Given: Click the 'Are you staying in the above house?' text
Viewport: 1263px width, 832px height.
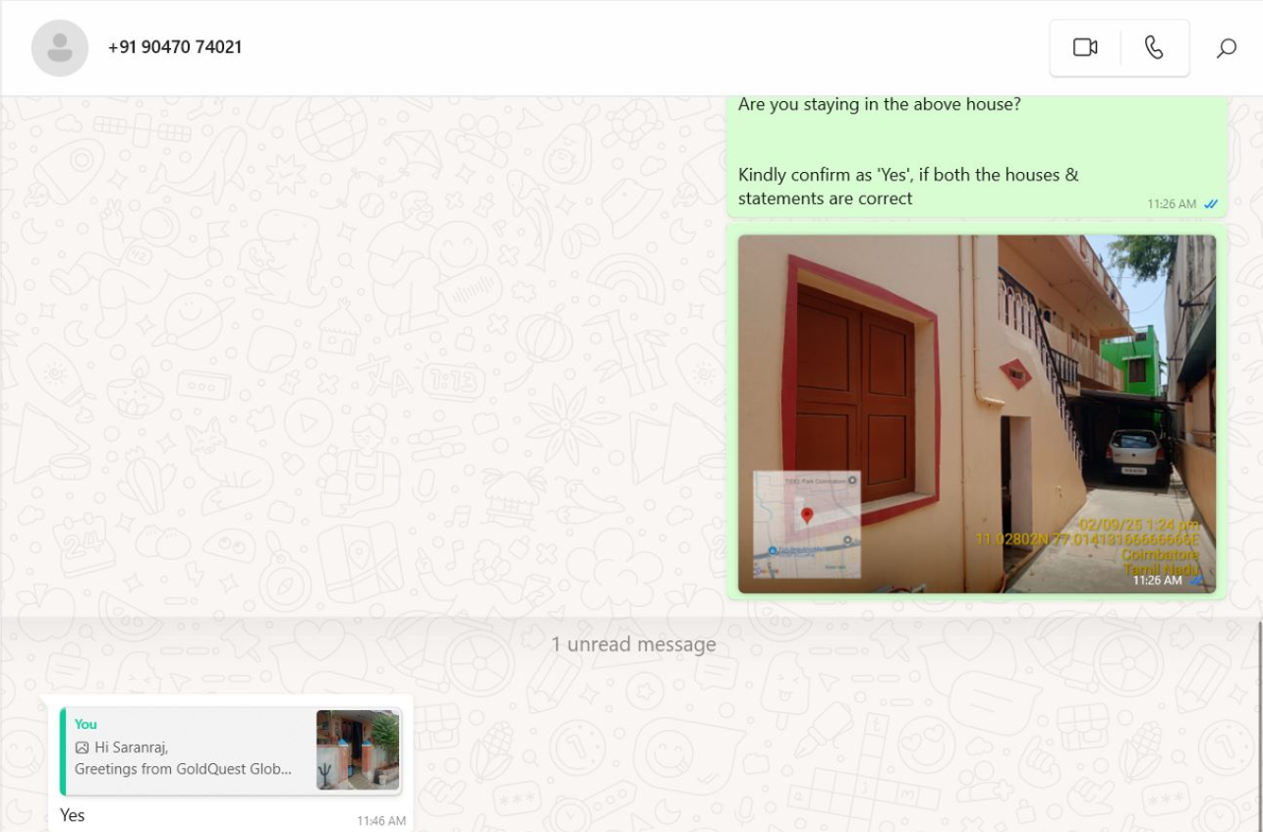Looking at the screenshot, I should pyautogui.click(x=880, y=104).
